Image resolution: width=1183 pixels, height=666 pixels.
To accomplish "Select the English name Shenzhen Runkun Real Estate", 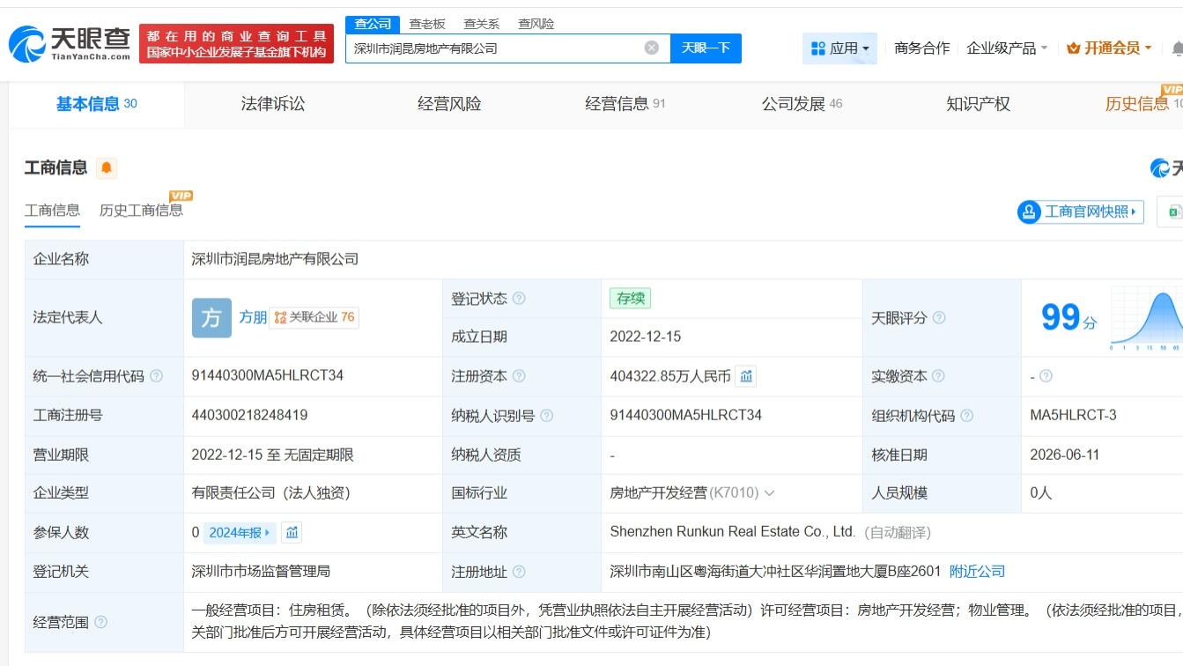I will pos(733,532).
